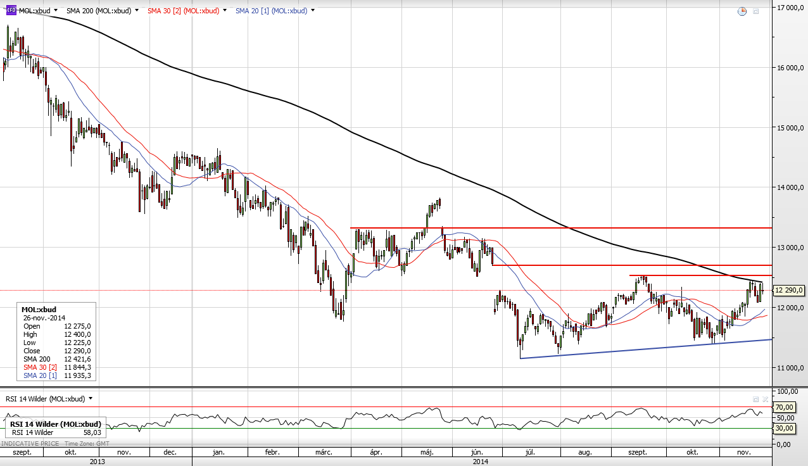The height and width of the screenshot is (466, 808).
Task: Click the 15 000,0 price axis label
Action: coord(790,127)
